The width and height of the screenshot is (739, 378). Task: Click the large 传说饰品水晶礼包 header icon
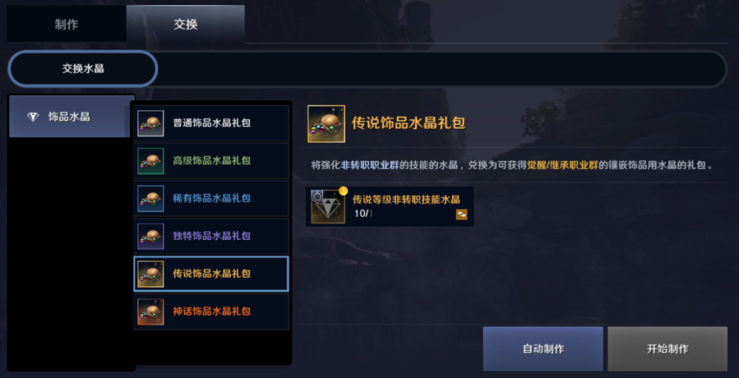(x=326, y=124)
